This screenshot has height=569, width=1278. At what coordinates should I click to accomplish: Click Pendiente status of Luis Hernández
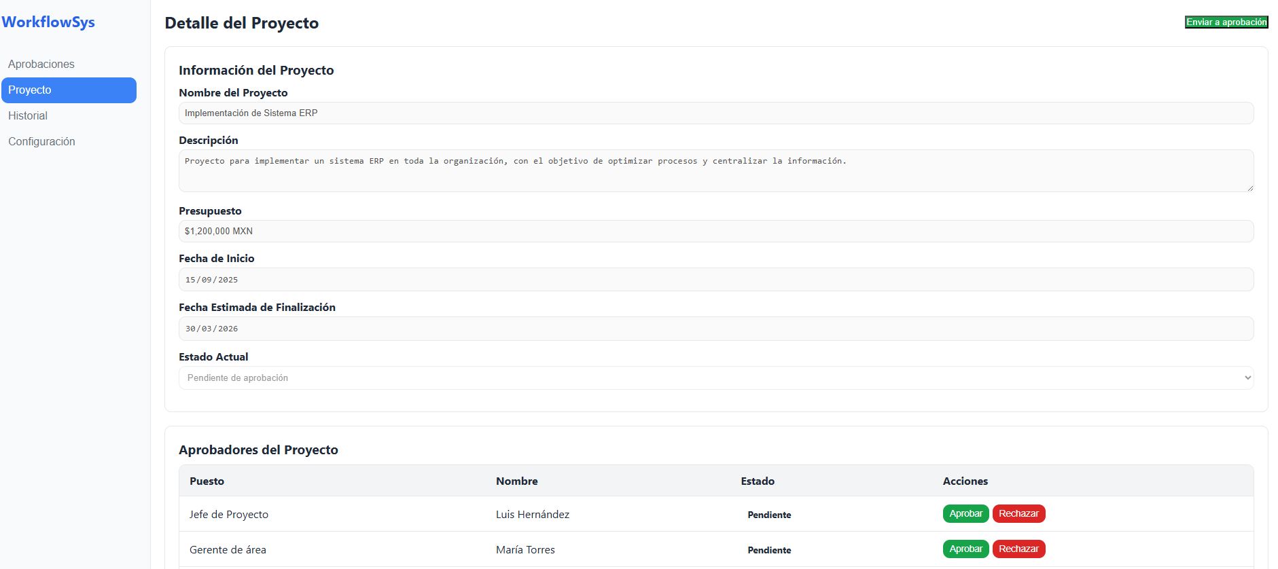(769, 515)
